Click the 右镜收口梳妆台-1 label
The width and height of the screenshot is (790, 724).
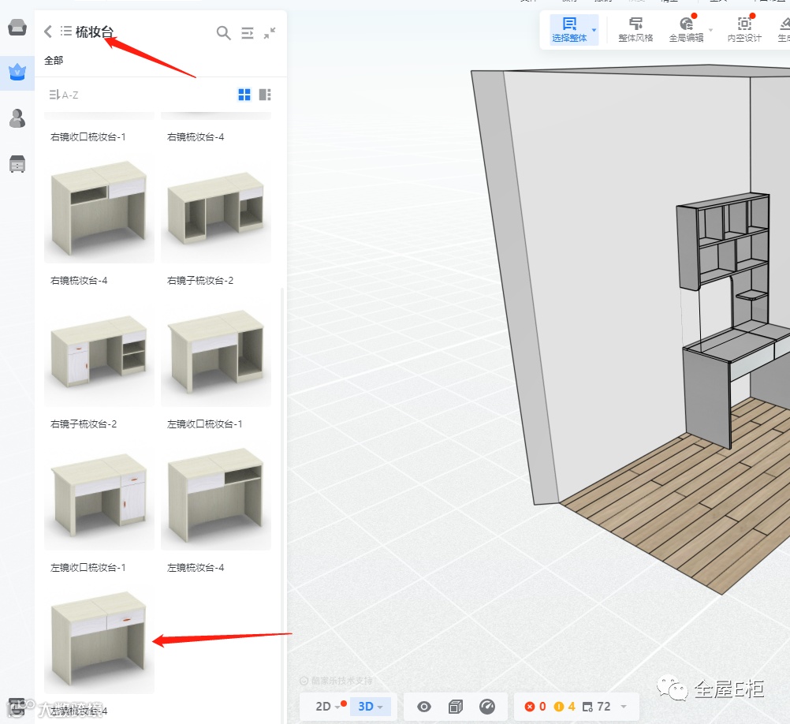tap(88, 137)
